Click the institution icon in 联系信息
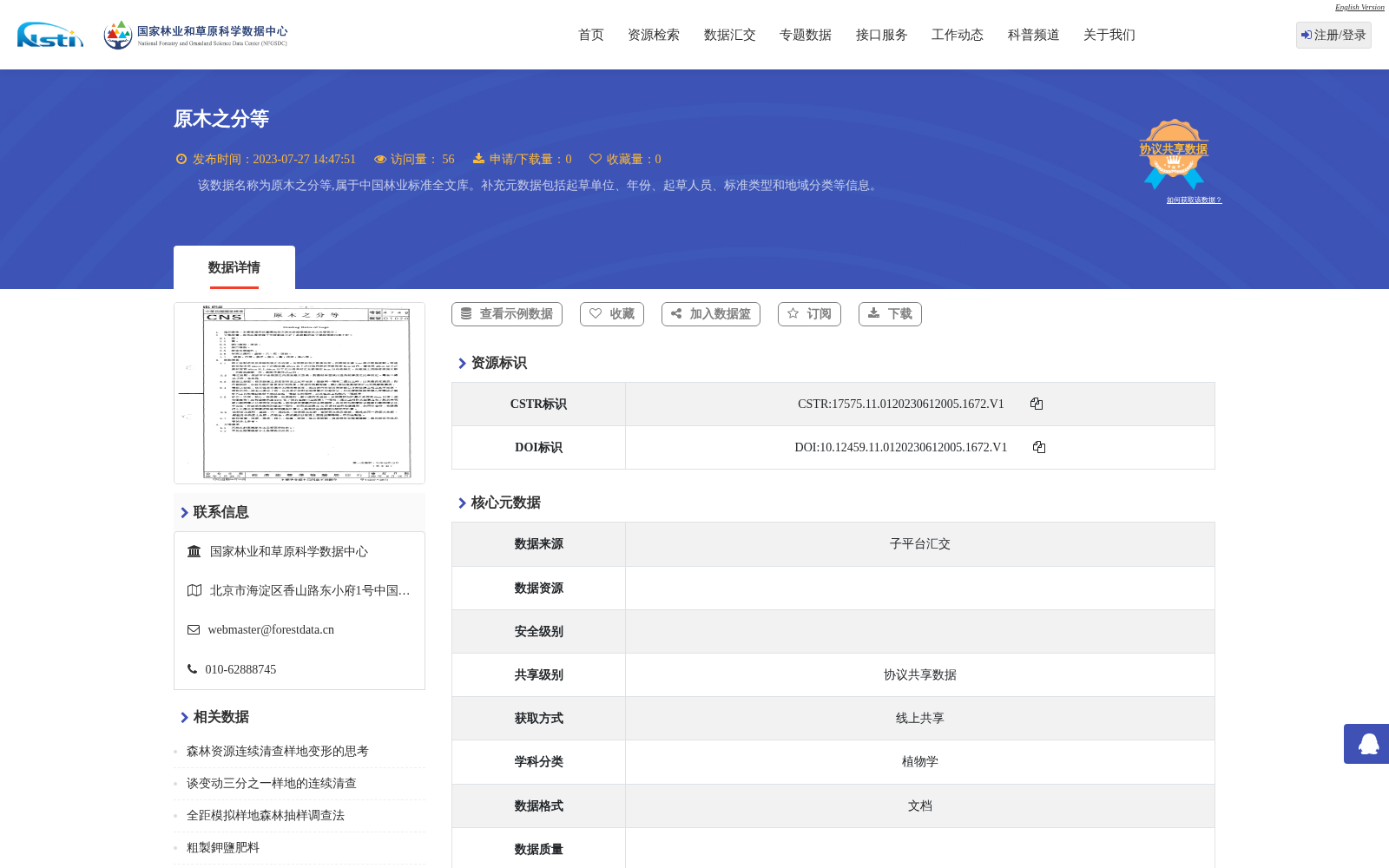1389x868 pixels. point(194,551)
